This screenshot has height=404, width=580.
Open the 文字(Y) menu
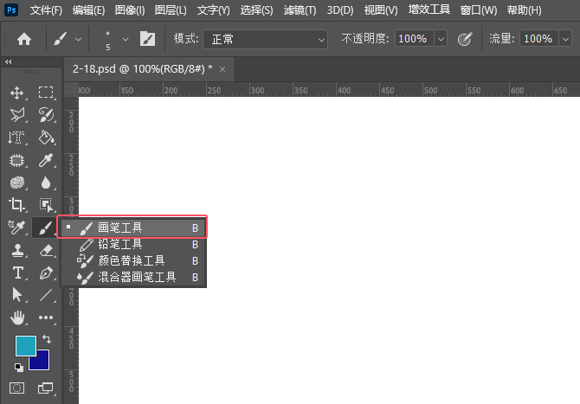pyautogui.click(x=214, y=10)
